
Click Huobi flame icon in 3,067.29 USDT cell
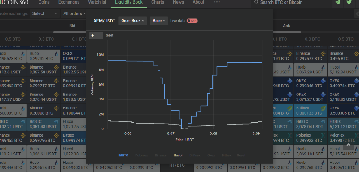[x=323, y=67]
